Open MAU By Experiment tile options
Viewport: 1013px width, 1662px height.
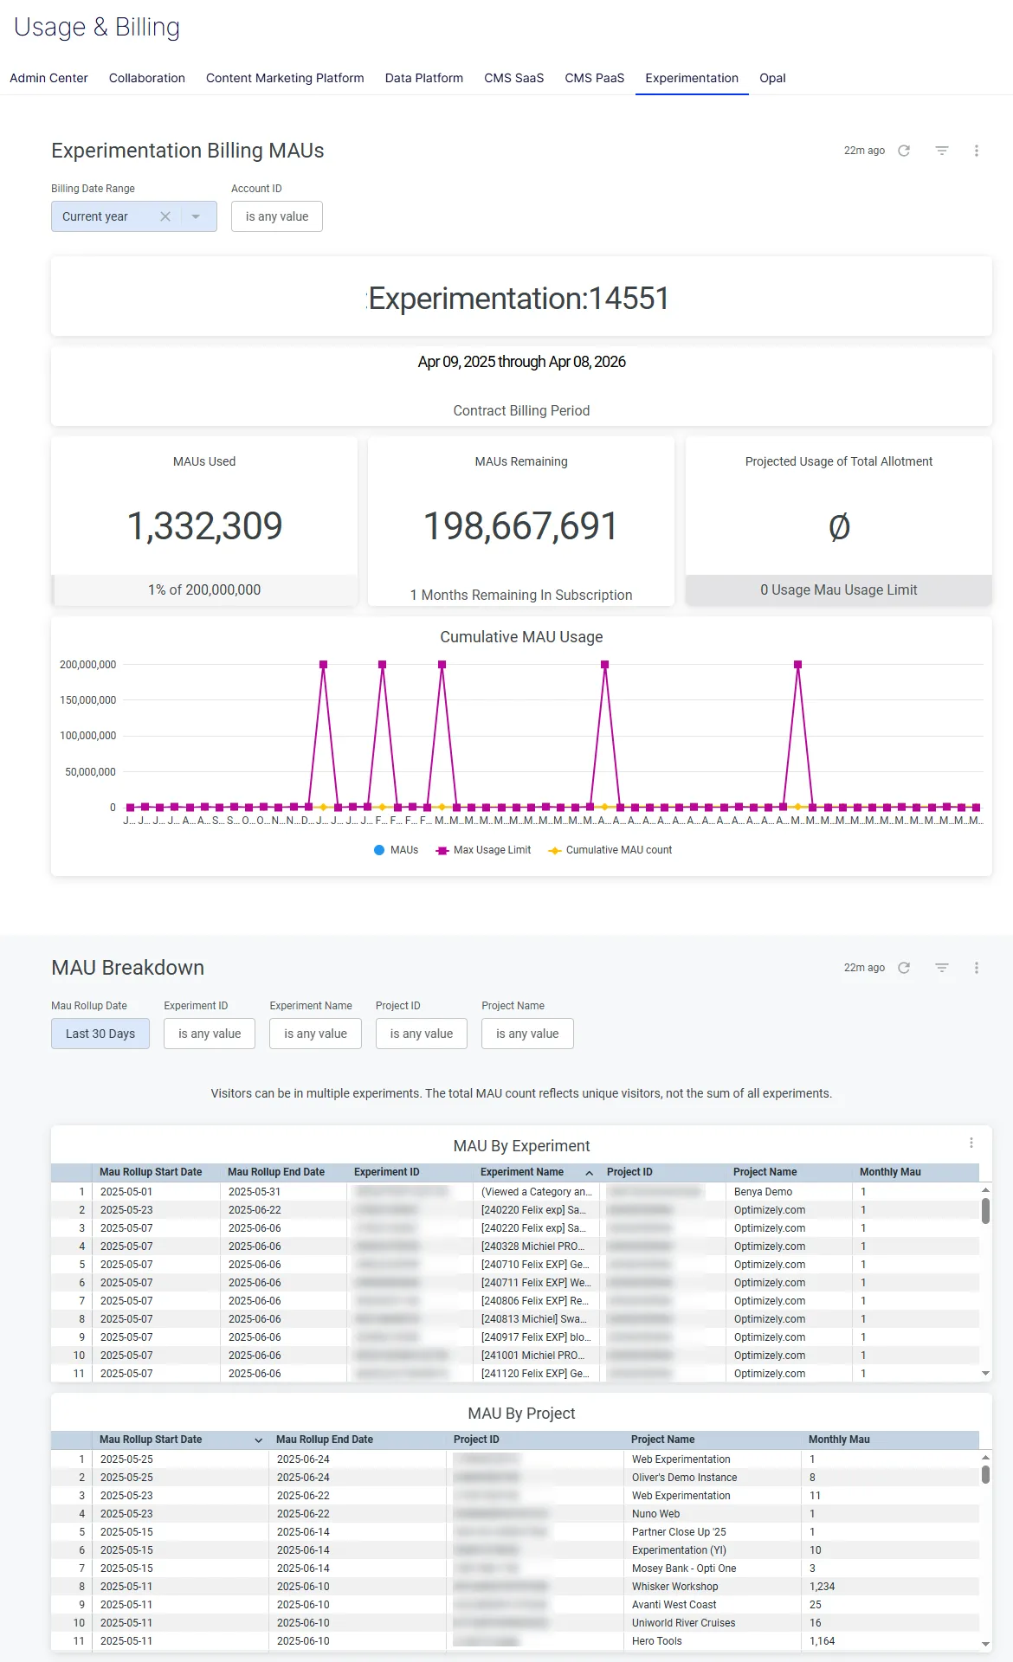971,1143
